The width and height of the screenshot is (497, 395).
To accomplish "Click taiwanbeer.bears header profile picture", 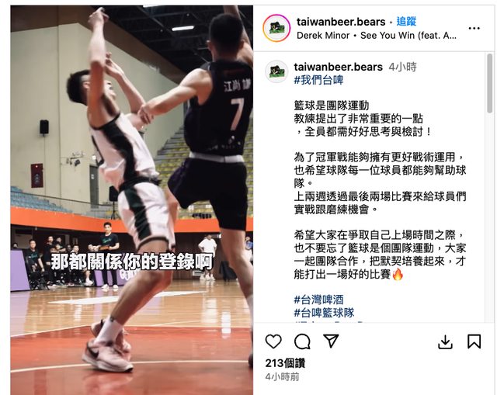I will pyautogui.click(x=276, y=28).
